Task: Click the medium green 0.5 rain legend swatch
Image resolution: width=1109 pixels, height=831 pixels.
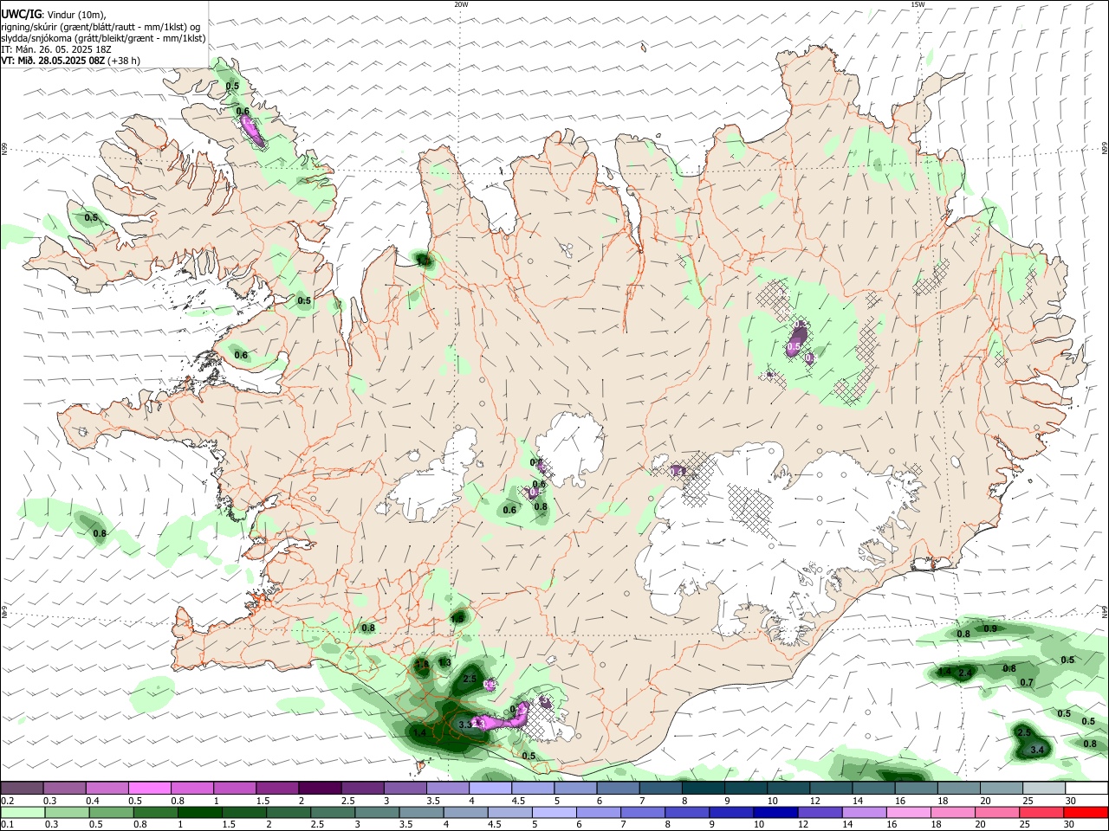Action: point(112,812)
